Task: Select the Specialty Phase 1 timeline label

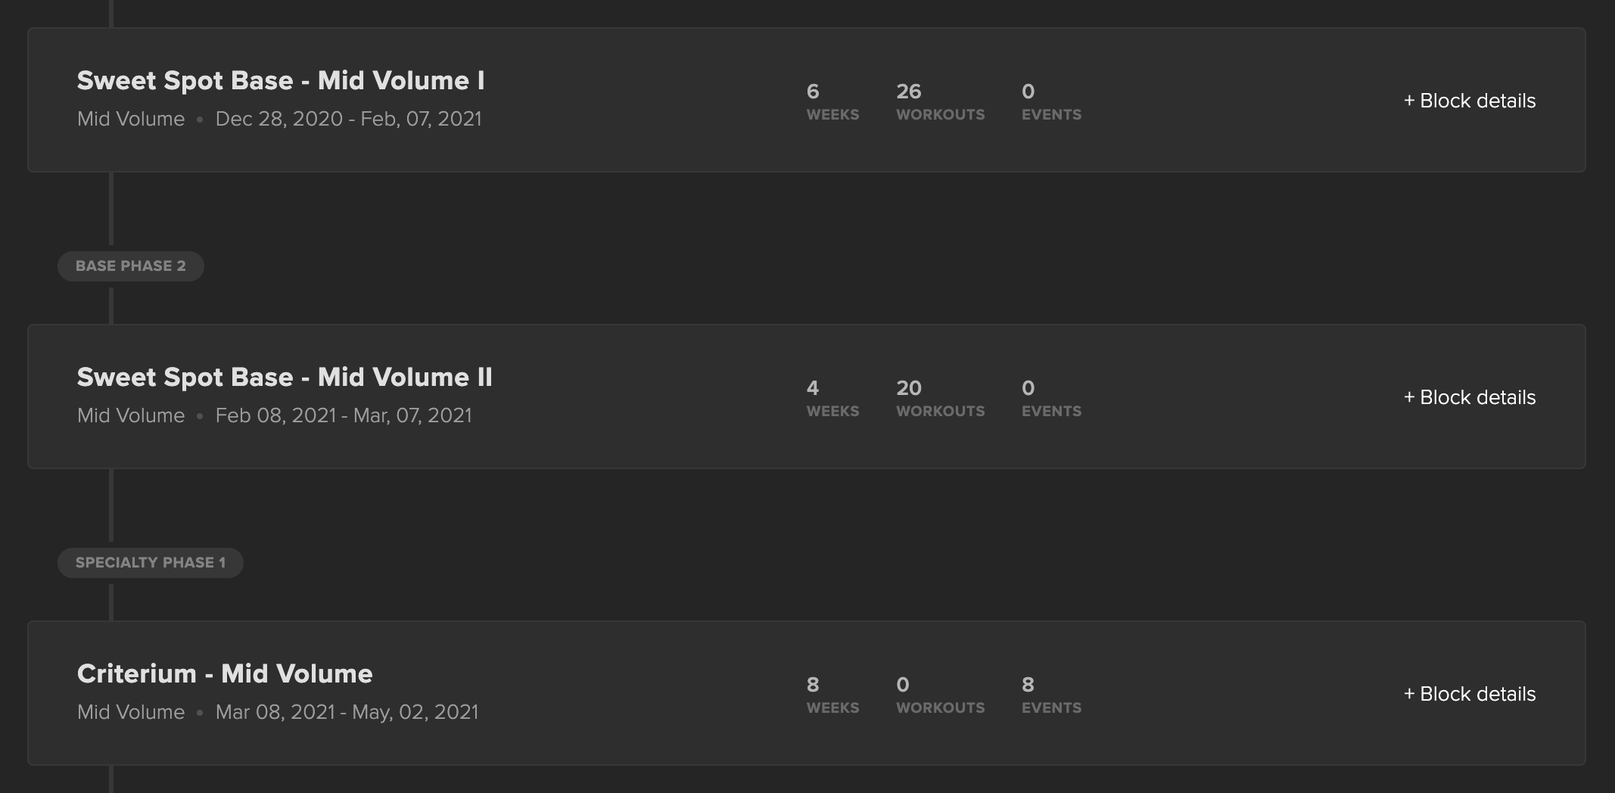Action: tap(151, 563)
